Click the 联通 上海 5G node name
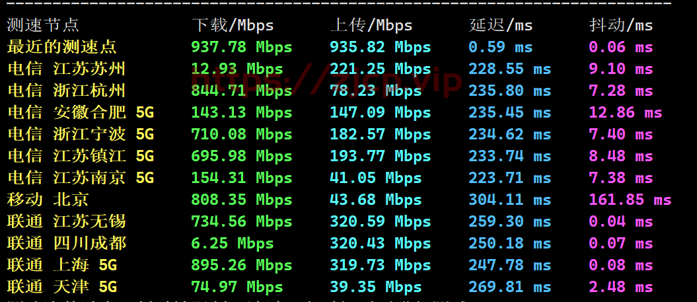Viewport: 697px width, 302px height. tap(62, 265)
